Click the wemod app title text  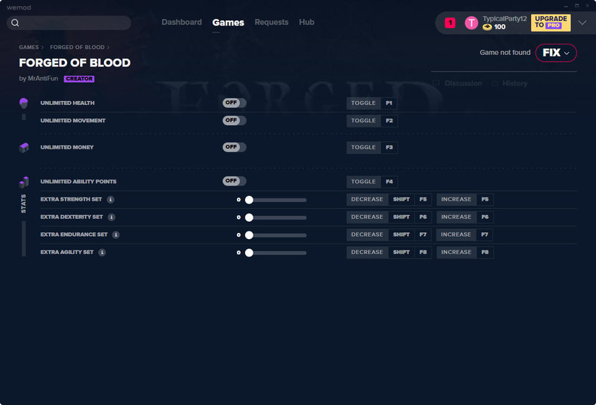click(19, 8)
